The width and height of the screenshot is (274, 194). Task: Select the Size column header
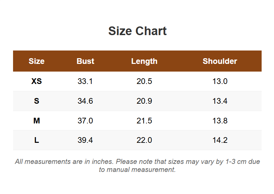click(x=36, y=61)
